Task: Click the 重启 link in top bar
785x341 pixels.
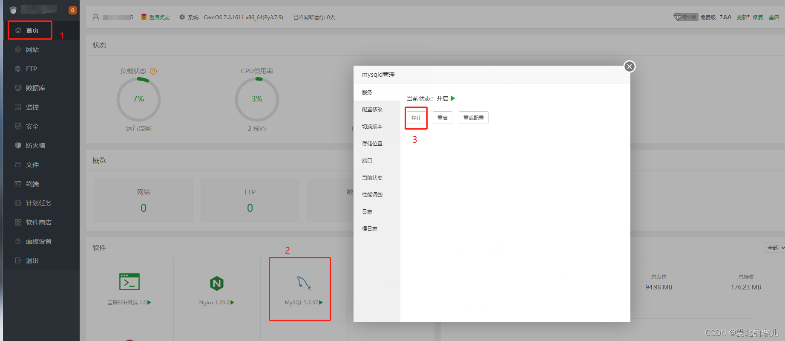Action: click(x=774, y=17)
